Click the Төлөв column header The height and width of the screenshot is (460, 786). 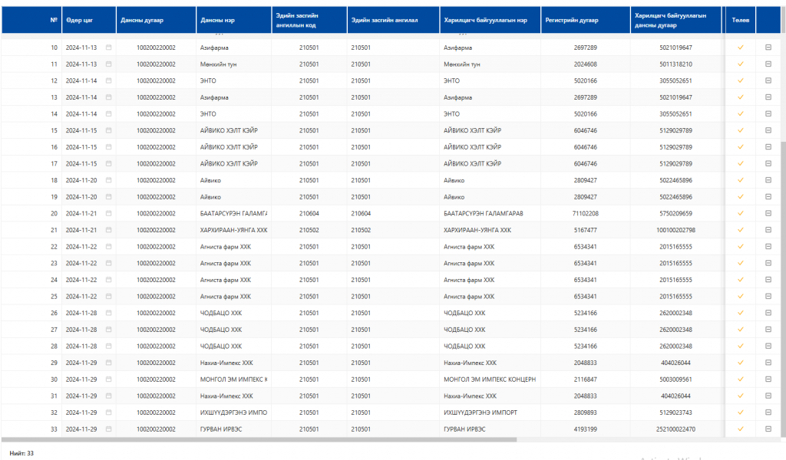741,20
